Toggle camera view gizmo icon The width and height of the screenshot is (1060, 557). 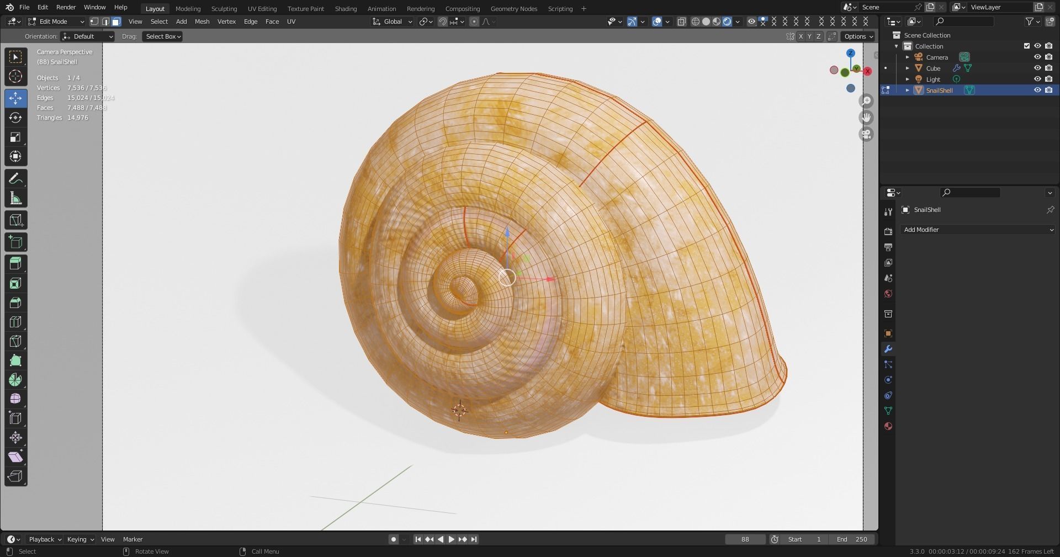pos(866,134)
